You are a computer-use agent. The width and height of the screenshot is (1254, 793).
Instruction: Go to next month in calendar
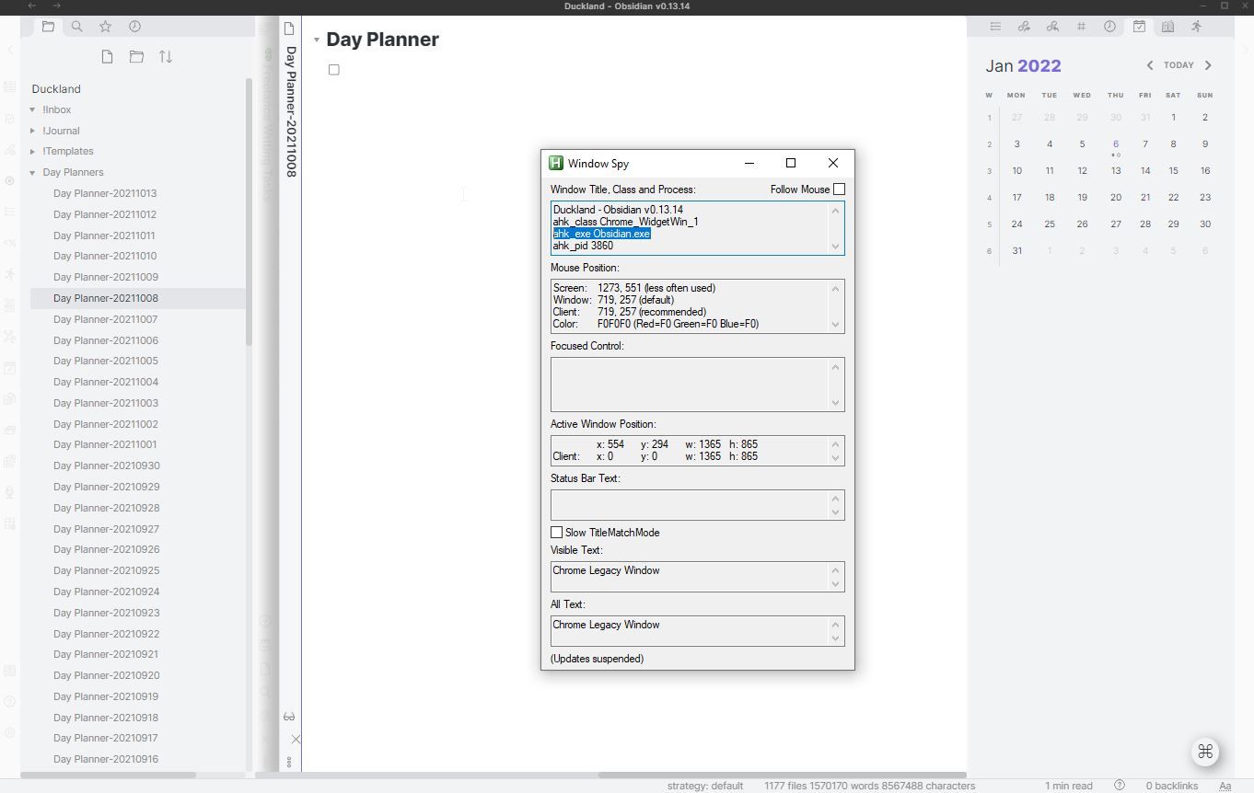tap(1208, 65)
